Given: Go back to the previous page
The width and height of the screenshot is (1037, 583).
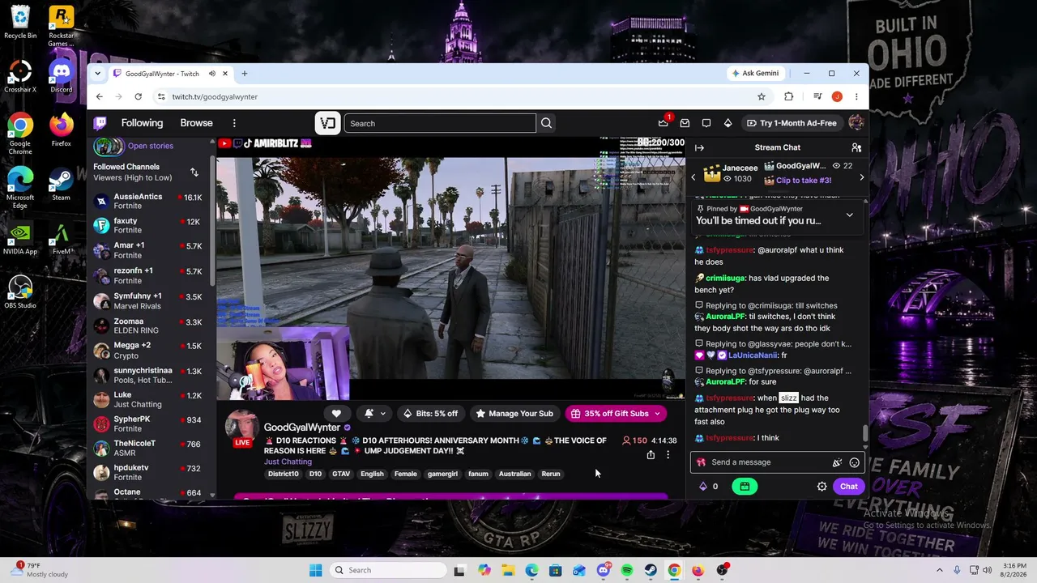Looking at the screenshot, I should coord(100,96).
